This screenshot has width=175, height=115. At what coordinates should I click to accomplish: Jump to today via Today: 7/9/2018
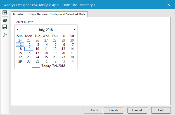tap(53, 66)
